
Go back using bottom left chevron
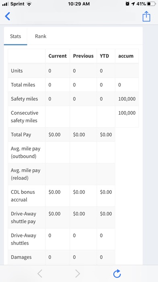40,273
